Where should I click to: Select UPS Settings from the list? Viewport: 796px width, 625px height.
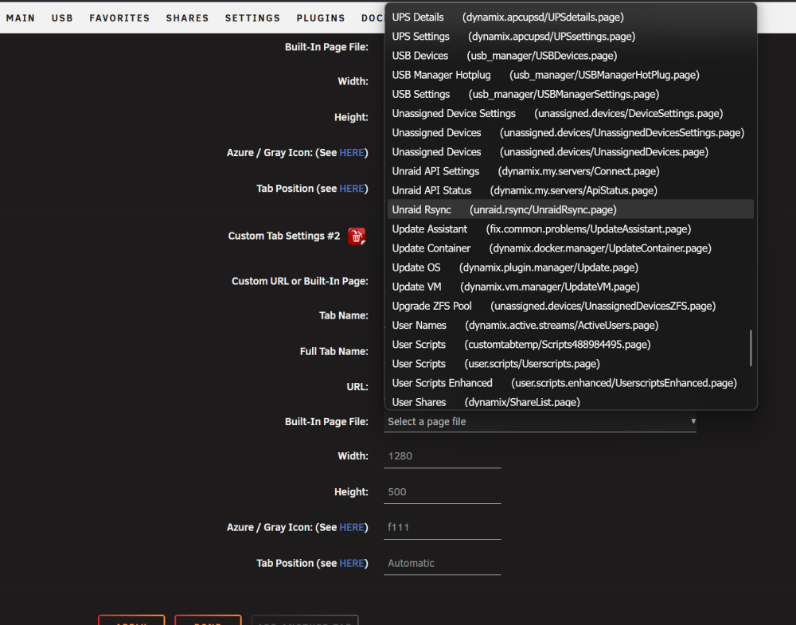click(570, 37)
